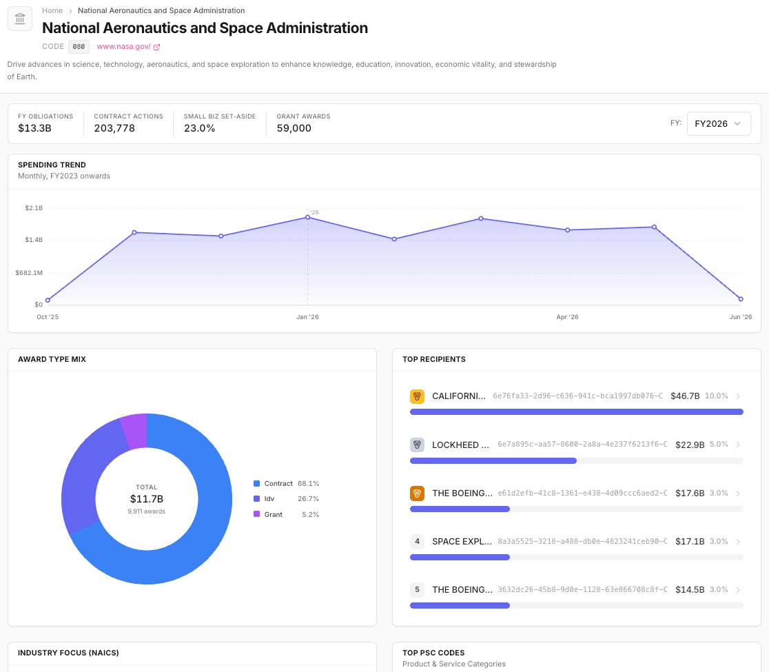The height and width of the screenshot is (672, 769).
Task: Open the www.nasa.gov link
Action: tap(123, 47)
